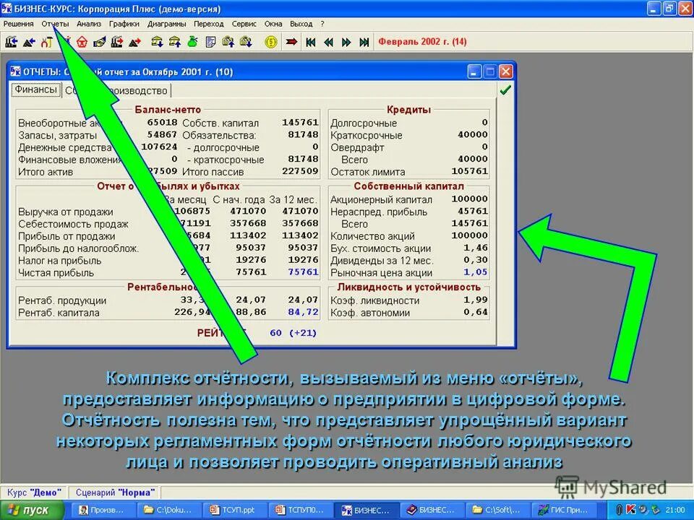Click the Курс "Демо" status bar field
The width and height of the screenshot is (694, 520).
(34, 493)
